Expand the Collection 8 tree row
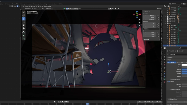 166,16
